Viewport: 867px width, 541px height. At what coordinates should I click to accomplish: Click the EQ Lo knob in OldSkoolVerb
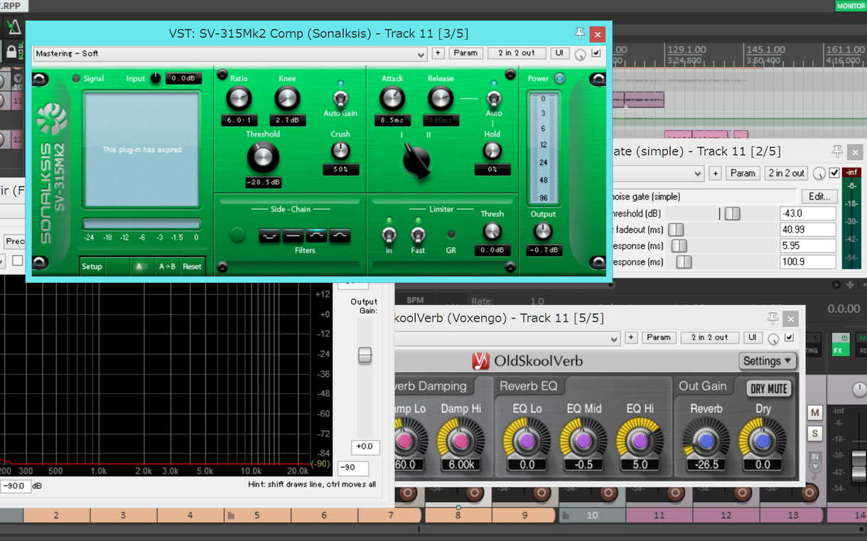[x=527, y=441]
